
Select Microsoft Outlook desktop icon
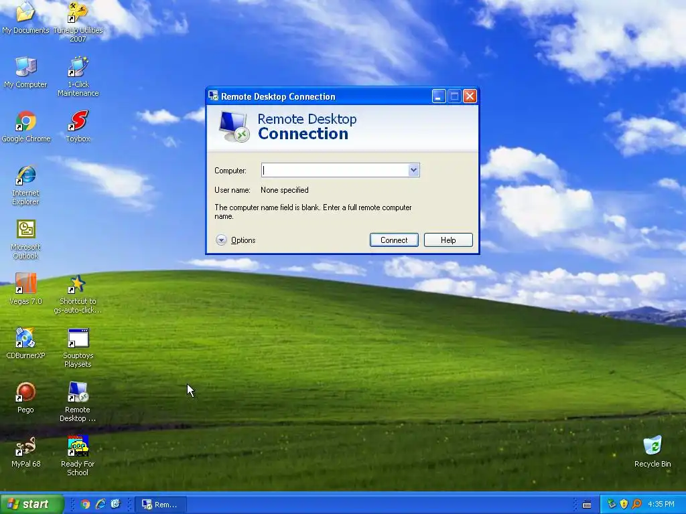25,239
